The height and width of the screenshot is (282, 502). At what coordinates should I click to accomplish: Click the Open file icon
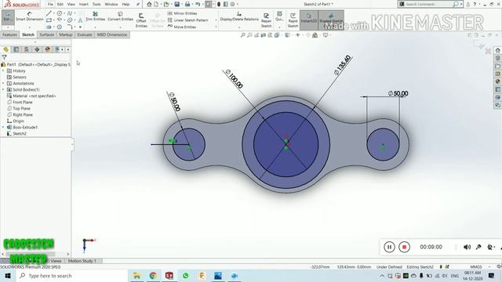pos(166,4)
